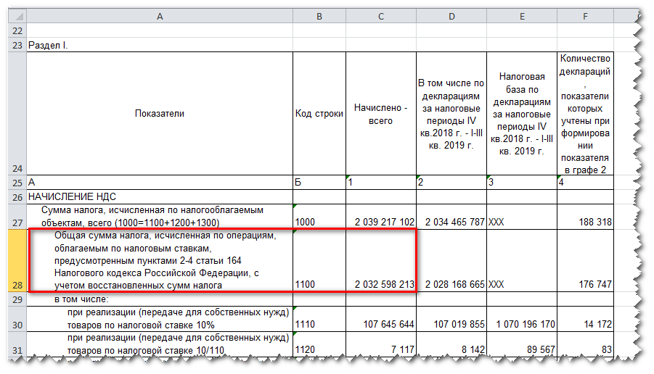654x374 pixels.
Task: Click line code cell "1000"
Action: coord(319,217)
